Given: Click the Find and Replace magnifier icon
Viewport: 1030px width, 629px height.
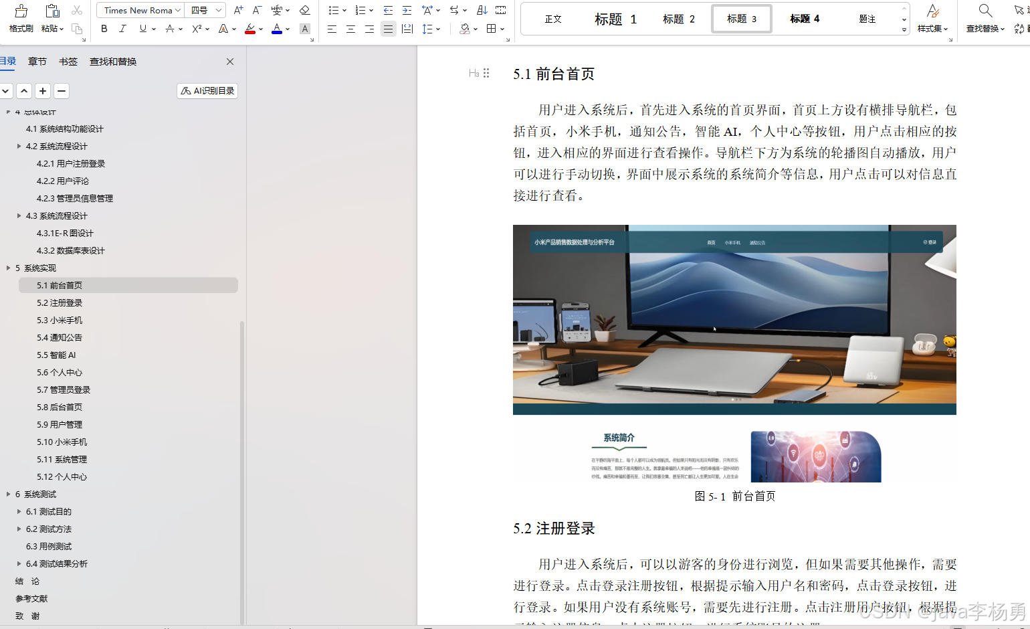Looking at the screenshot, I should 985,11.
